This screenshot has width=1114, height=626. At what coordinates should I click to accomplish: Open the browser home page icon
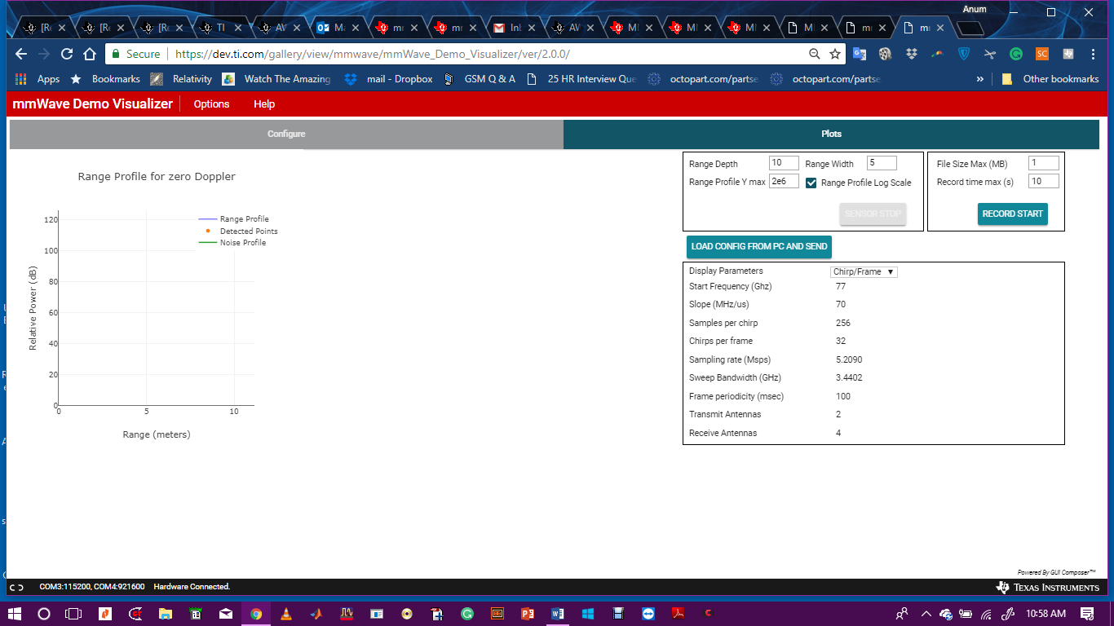[x=90, y=54]
